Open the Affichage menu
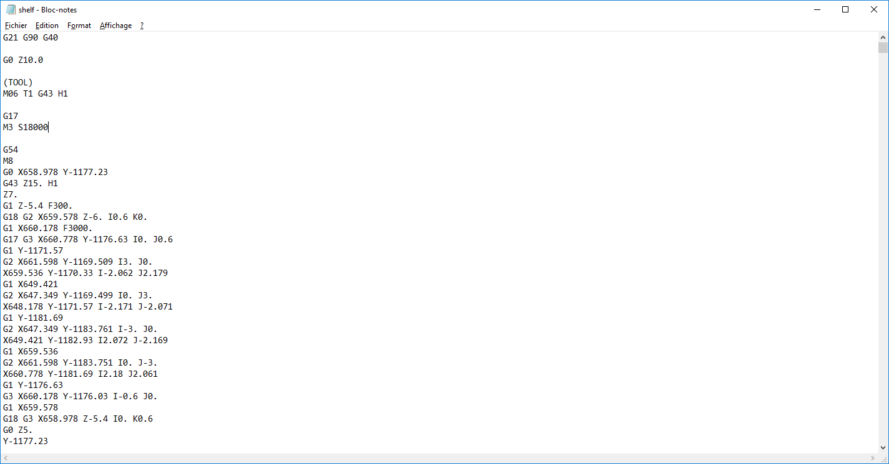This screenshot has height=464, width=889. point(115,26)
